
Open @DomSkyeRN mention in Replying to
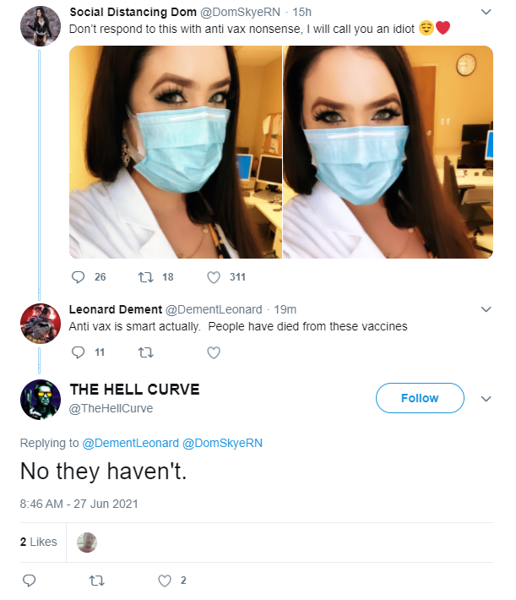pyautogui.click(x=222, y=443)
